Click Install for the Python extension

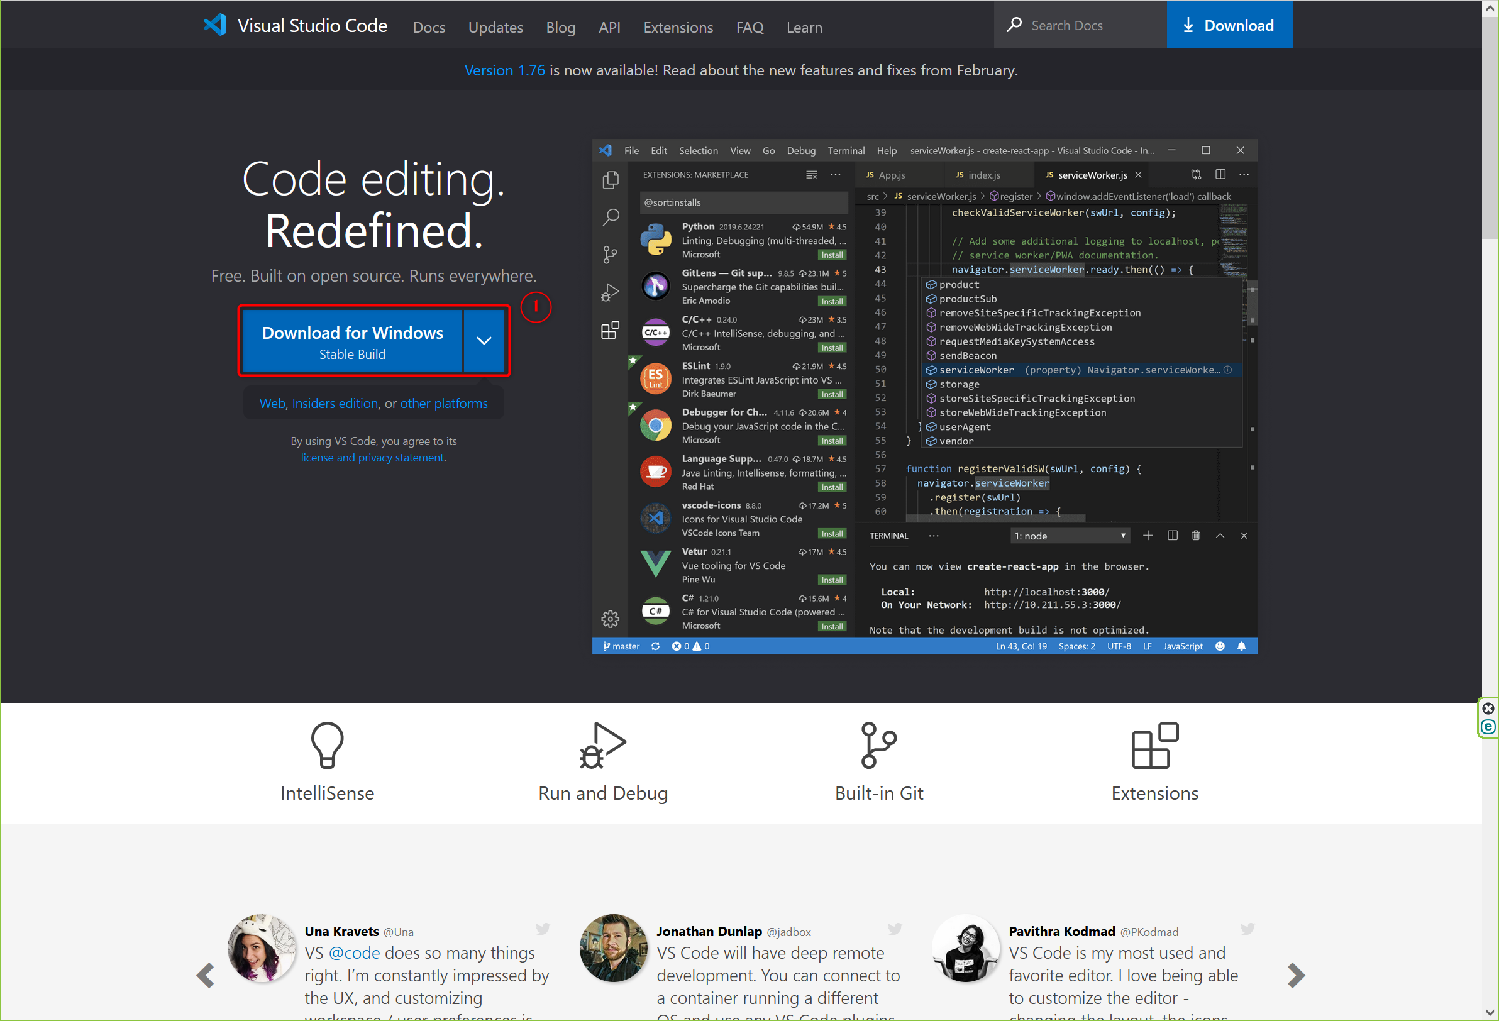[x=832, y=255]
